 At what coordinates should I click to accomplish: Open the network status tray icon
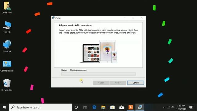coord(169,107)
